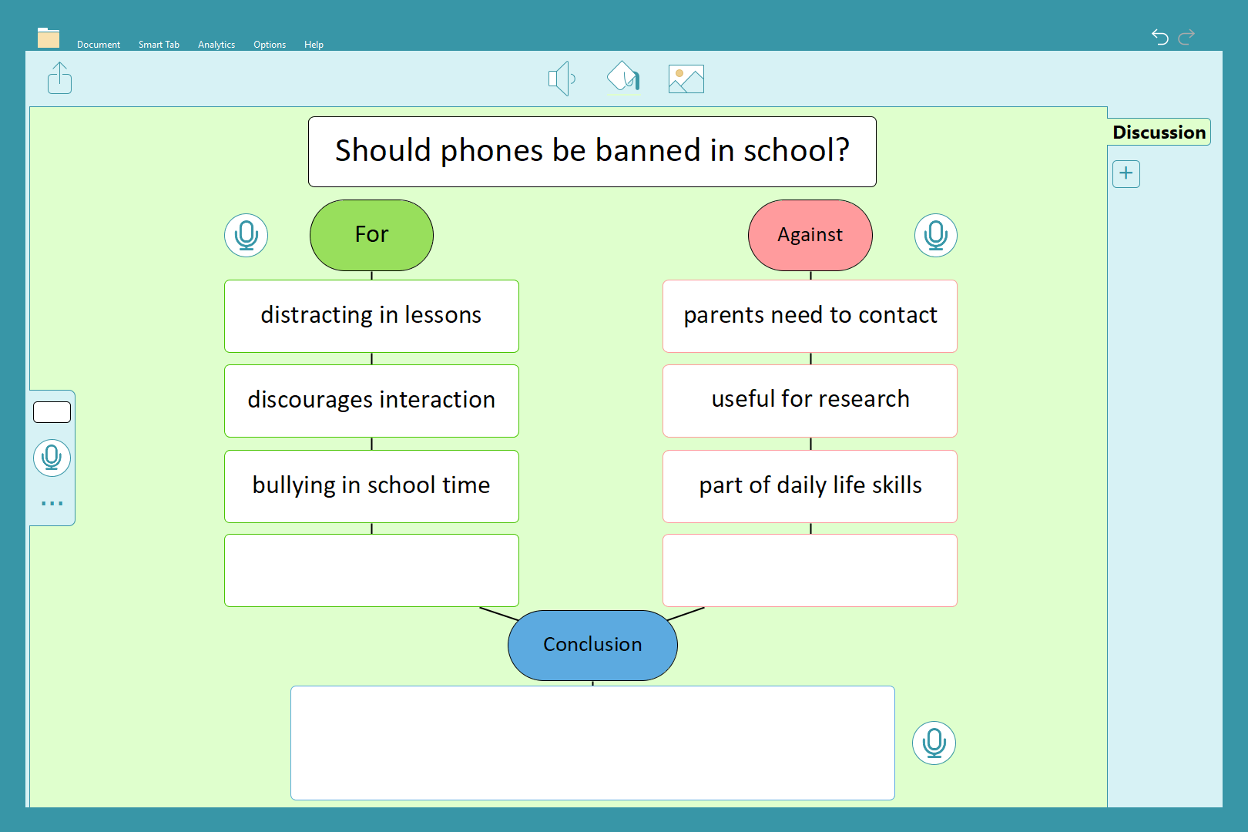This screenshot has height=832, width=1248.
Task: Click the speaker read-aloud icon
Action: [x=562, y=79]
